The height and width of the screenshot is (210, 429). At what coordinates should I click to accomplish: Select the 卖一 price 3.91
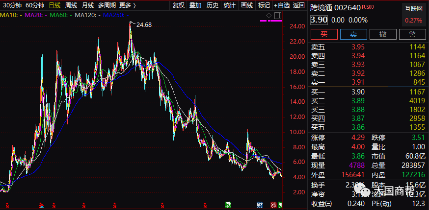[x=358, y=82]
